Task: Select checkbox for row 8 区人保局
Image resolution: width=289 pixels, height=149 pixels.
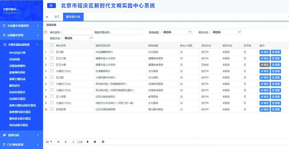Action: tap(52, 97)
